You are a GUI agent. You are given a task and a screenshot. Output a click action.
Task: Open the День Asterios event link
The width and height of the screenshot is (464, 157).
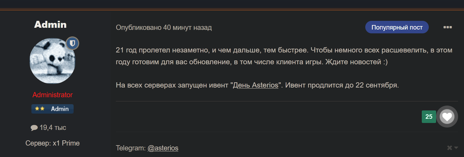[256, 85]
